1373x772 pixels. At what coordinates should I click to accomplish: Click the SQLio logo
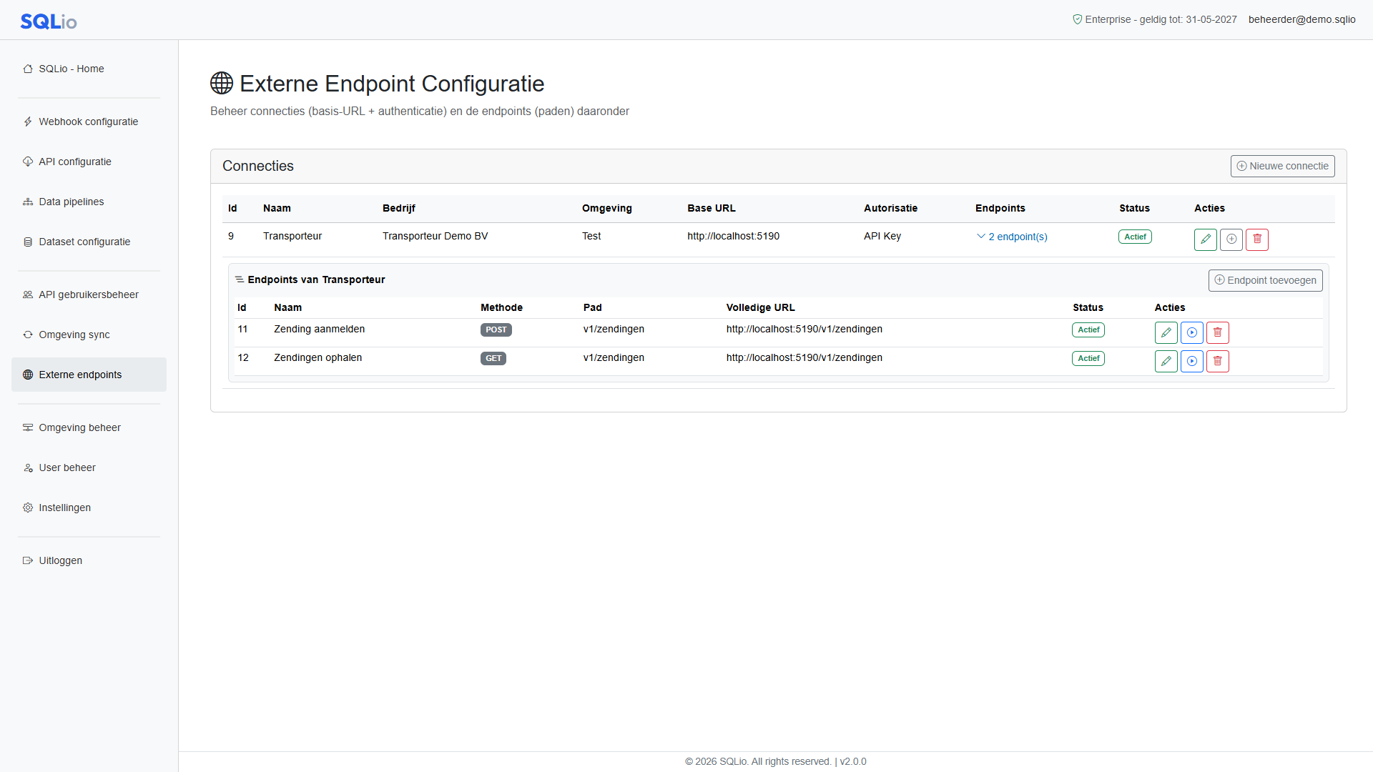tap(49, 21)
